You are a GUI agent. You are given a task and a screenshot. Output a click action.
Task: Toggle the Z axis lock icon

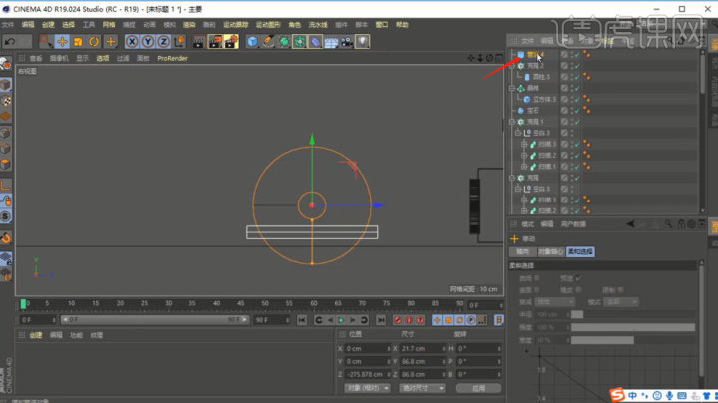[x=162, y=41]
